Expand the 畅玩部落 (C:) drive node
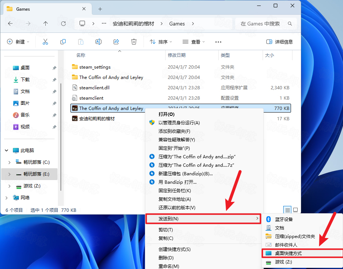Image resolution: width=343 pixels, height=269 pixels. click(9, 162)
